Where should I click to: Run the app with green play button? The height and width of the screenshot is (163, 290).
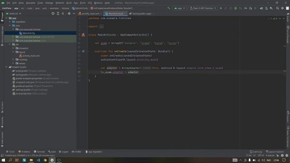[221, 8]
